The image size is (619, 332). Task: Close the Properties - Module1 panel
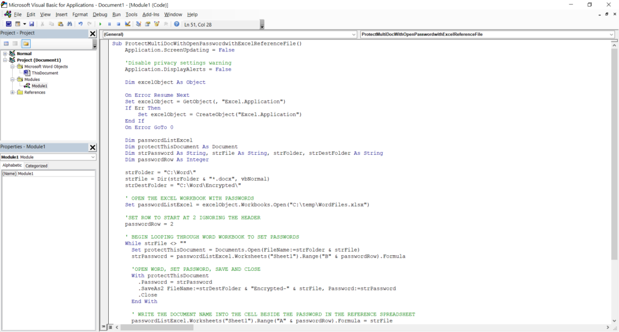coord(92,147)
